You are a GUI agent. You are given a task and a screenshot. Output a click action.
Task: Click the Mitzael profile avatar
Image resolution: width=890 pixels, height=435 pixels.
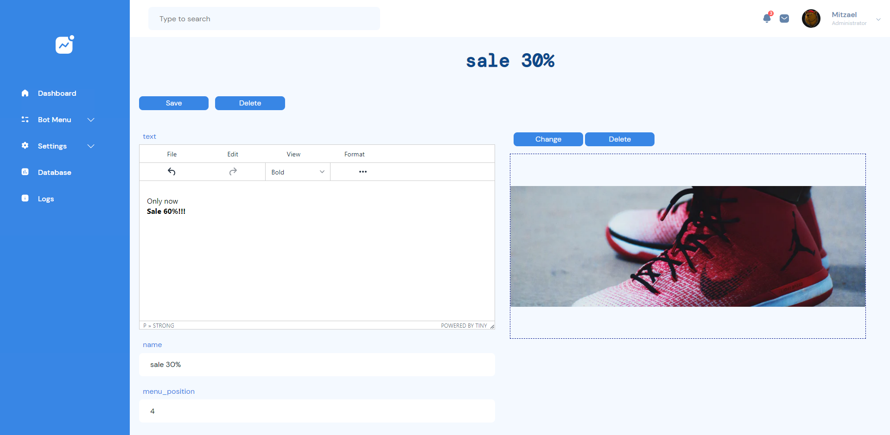pyautogui.click(x=811, y=19)
